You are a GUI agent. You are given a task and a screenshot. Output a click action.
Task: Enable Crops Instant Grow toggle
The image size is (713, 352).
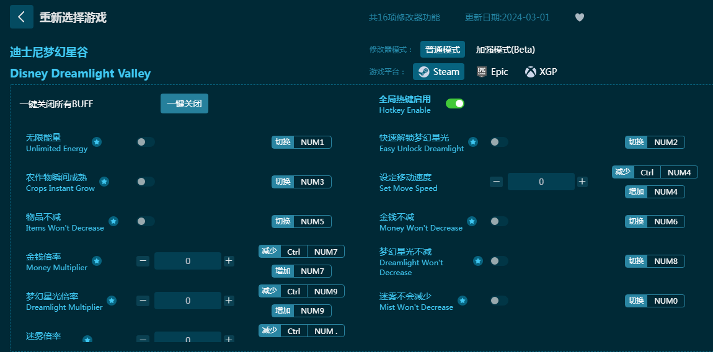146,182
